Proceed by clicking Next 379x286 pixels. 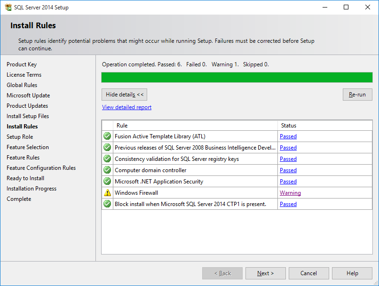click(265, 273)
